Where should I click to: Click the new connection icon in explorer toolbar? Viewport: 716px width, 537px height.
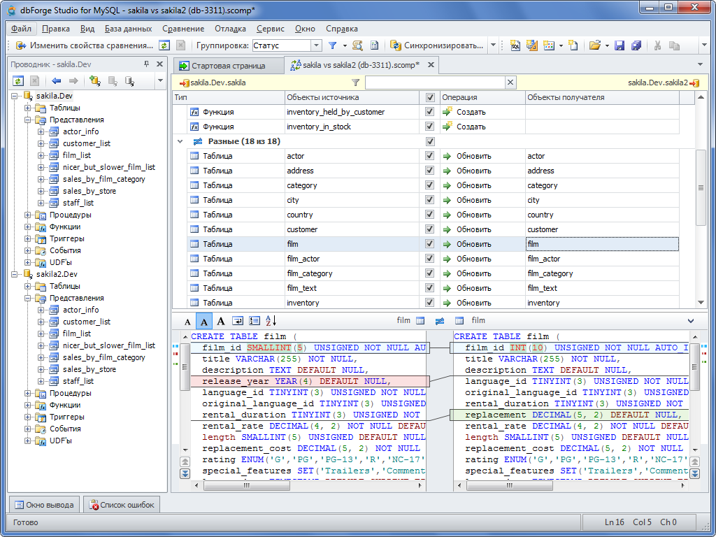point(94,81)
